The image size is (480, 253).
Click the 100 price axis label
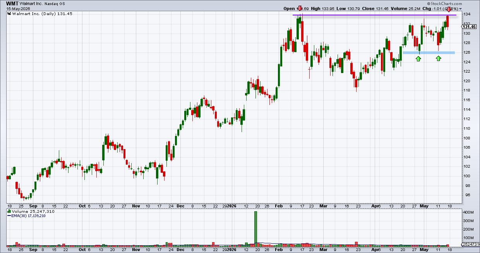[467, 176]
